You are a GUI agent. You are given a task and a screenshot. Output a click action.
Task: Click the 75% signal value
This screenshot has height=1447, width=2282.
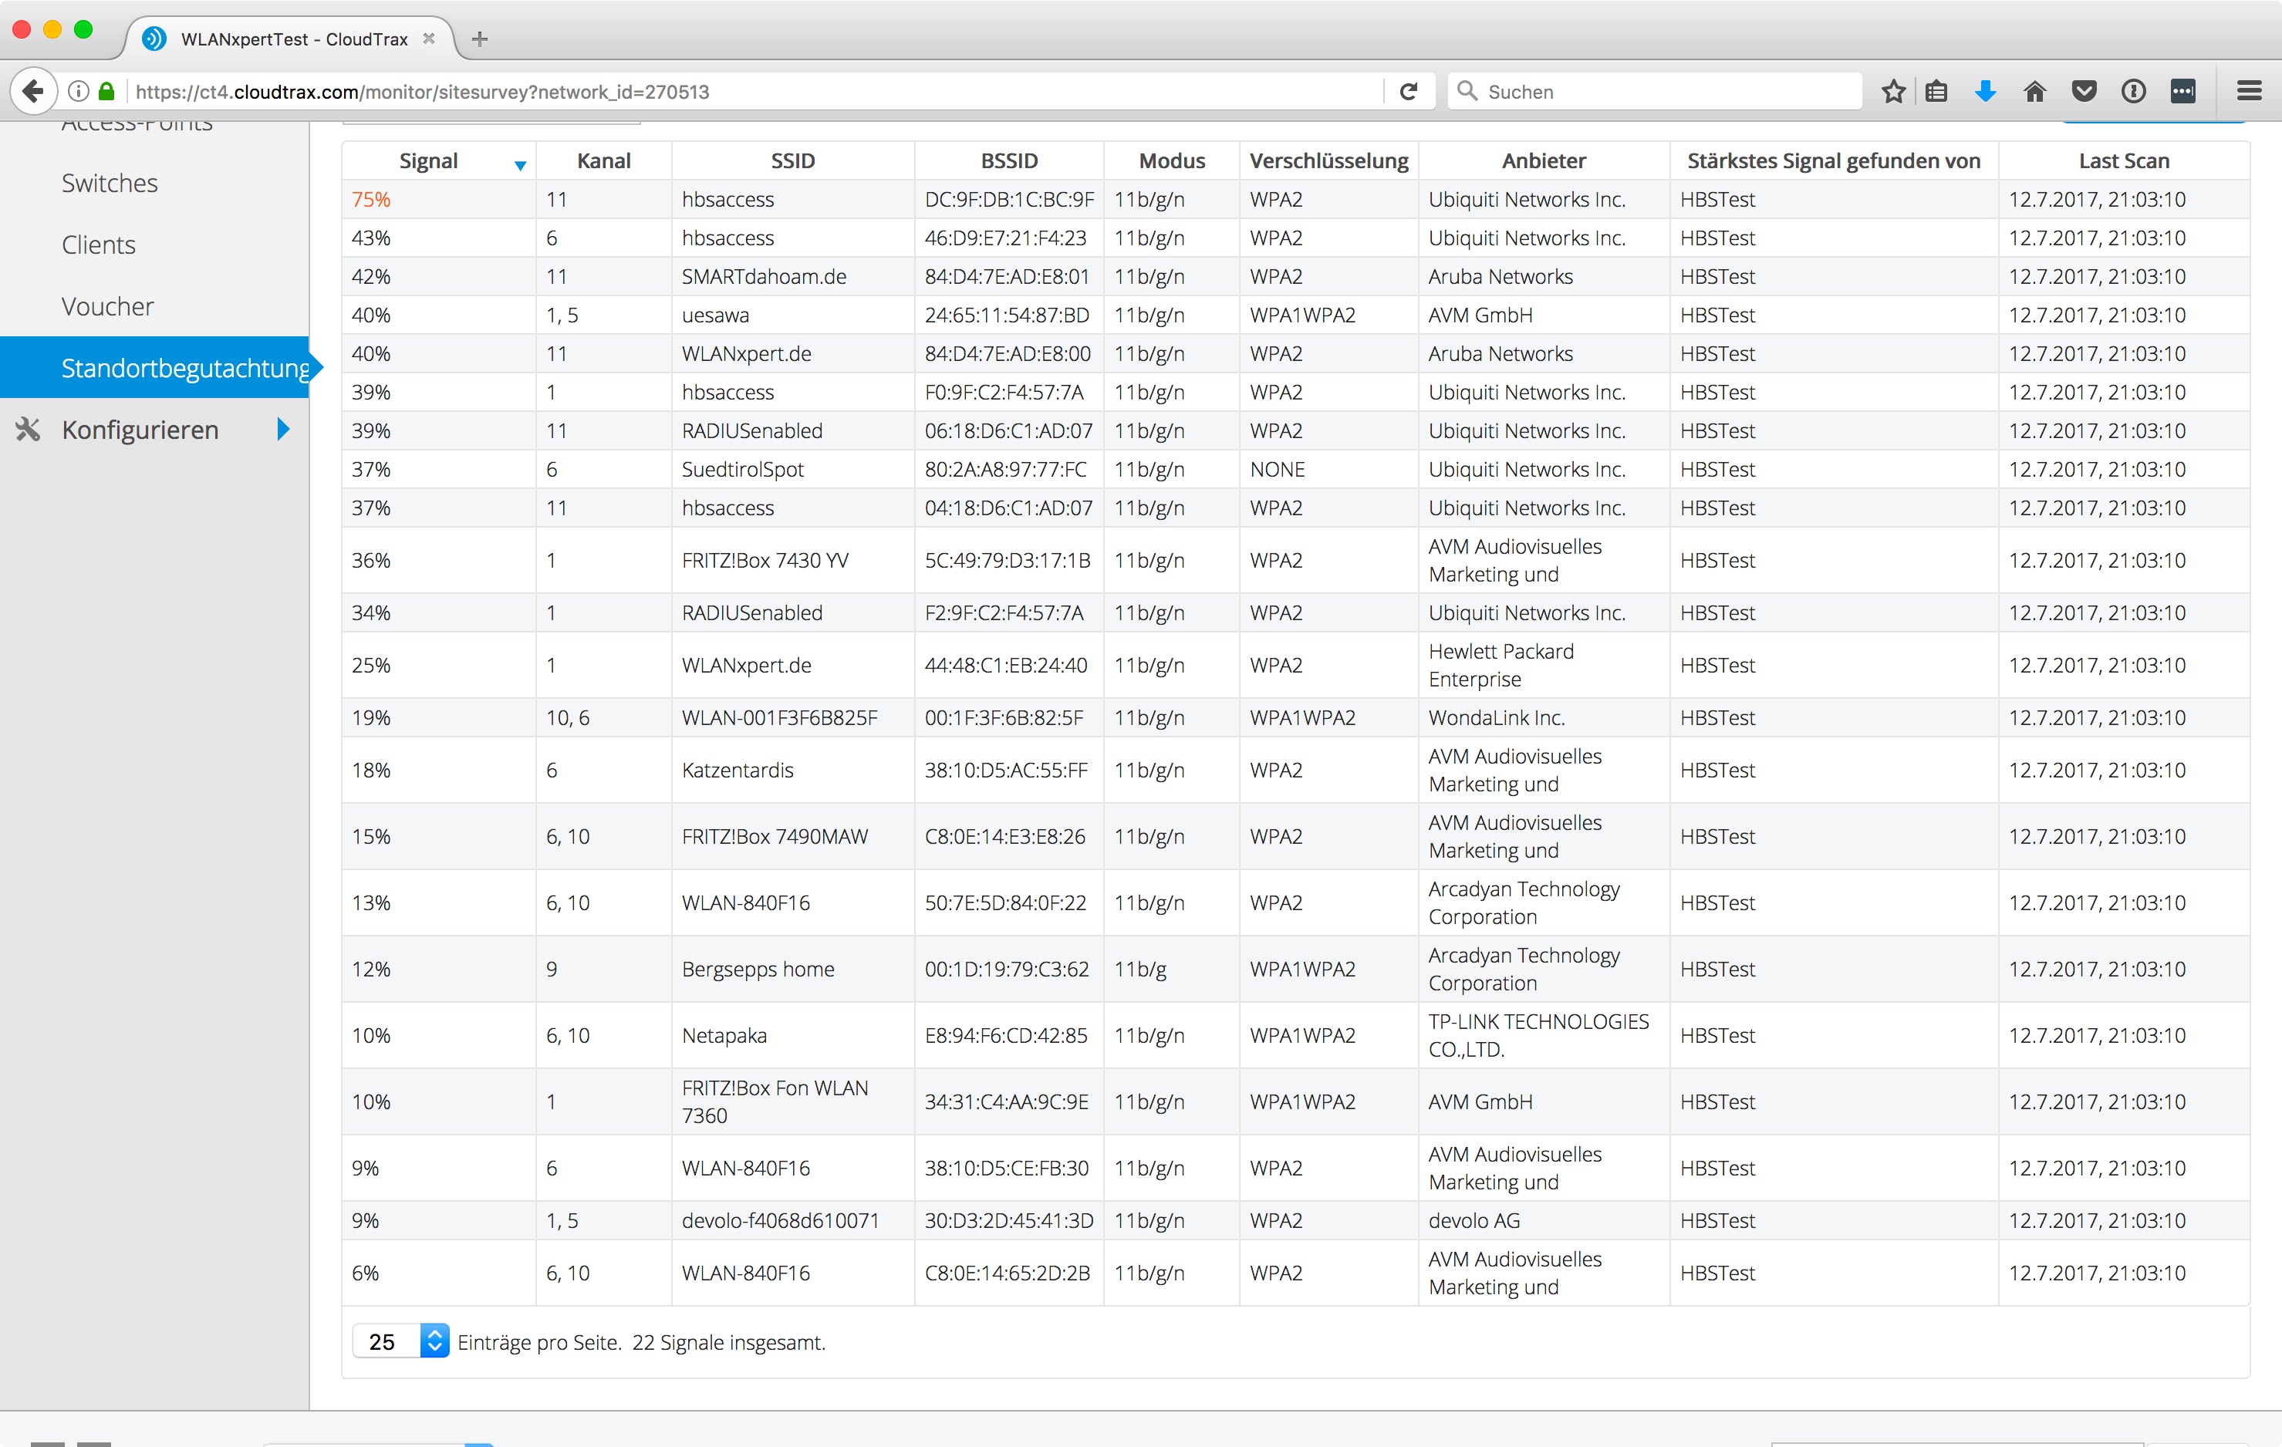(370, 199)
